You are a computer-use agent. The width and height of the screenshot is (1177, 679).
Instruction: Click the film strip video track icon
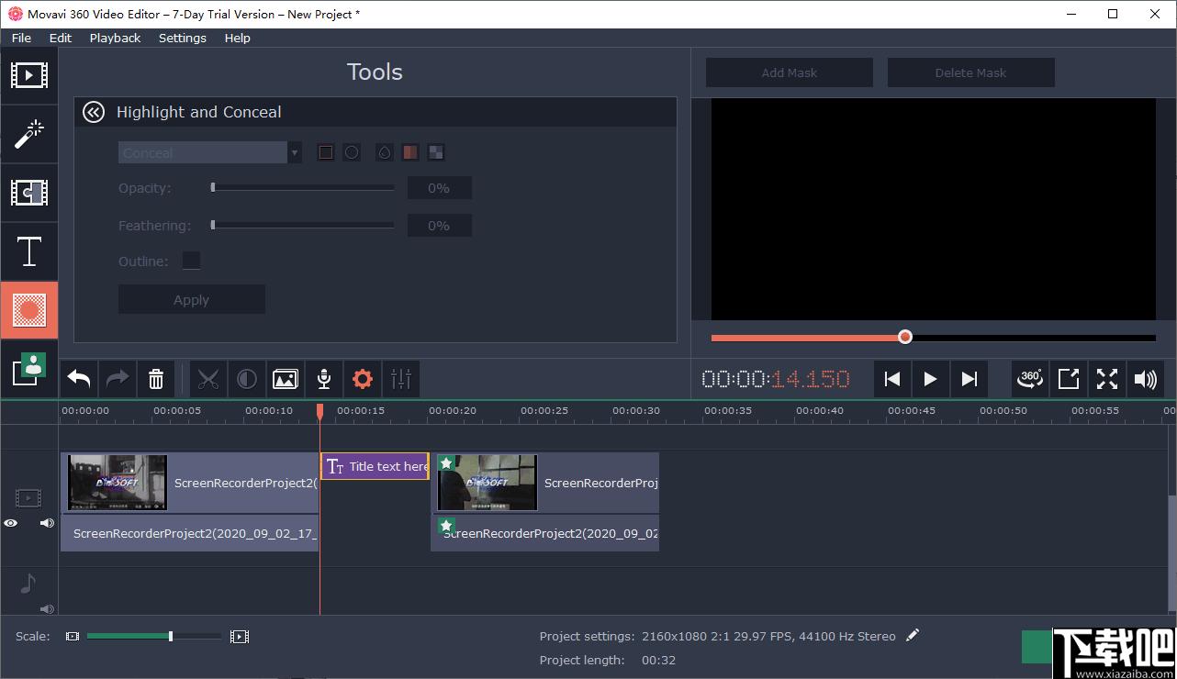tap(28, 498)
